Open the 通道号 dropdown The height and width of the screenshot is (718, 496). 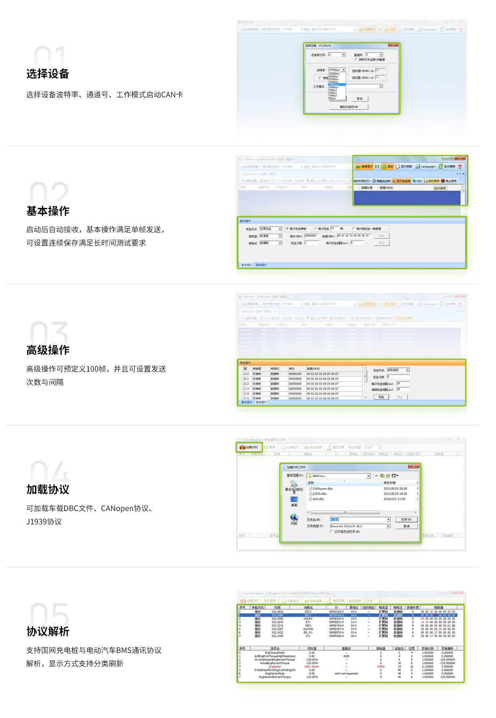tap(381, 55)
